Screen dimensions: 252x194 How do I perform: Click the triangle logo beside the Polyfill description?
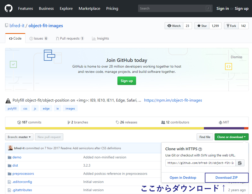8,101
